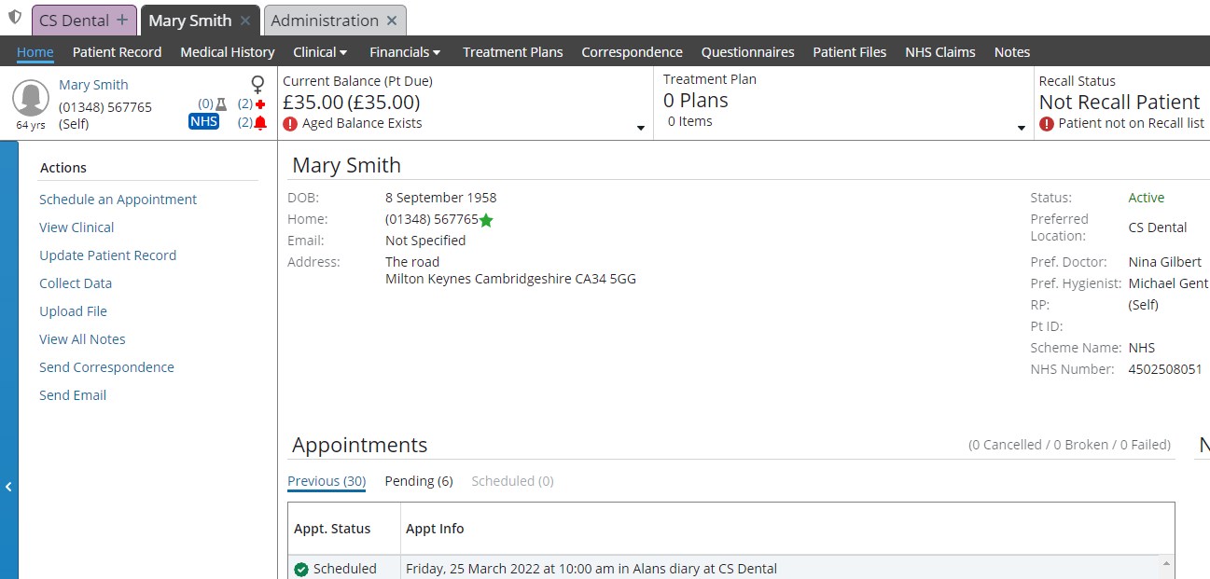Close the Administration tab
Viewport: 1210px width, 579px height.
point(392,21)
